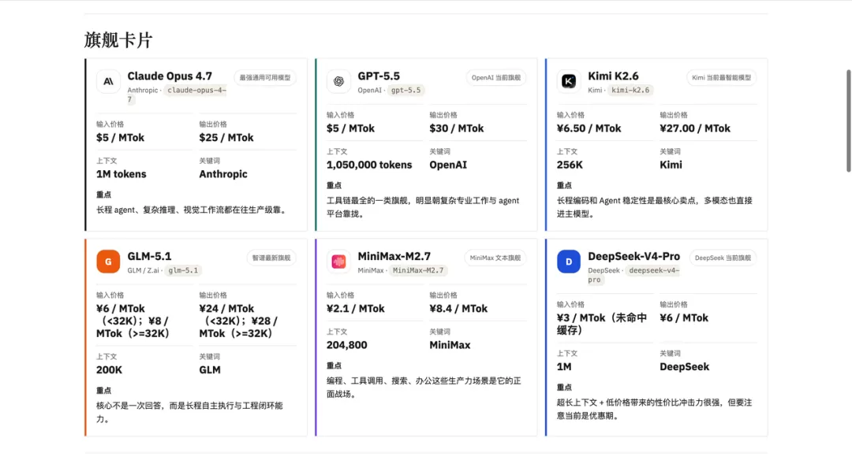Click the pink MiniMax logo icon
Image resolution: width=852 pixels, height=464 pixels.
coord(338,262)
